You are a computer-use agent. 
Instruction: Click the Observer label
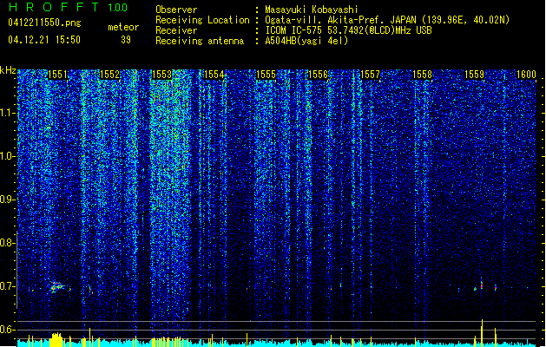click(176, 10)
